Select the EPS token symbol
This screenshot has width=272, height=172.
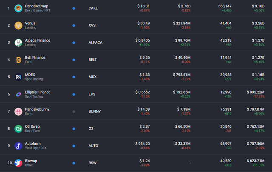92,94
